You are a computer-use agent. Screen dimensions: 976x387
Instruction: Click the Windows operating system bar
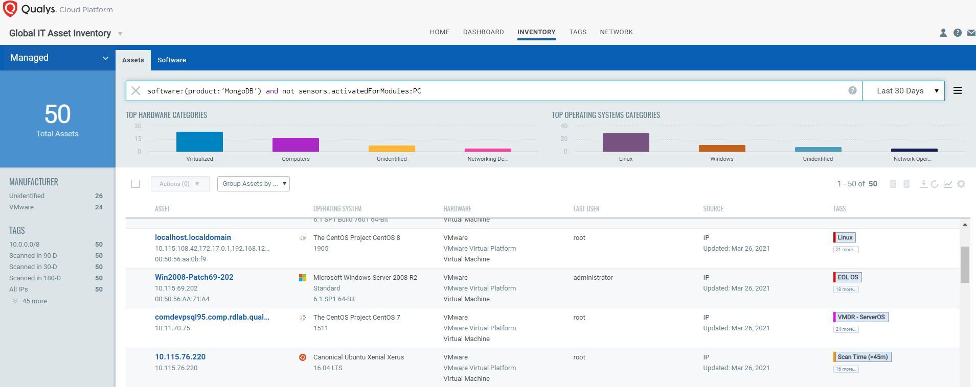722,149
